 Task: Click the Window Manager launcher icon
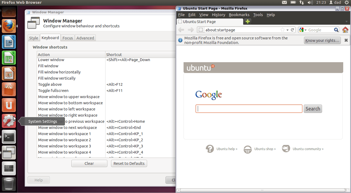point(9,153)
